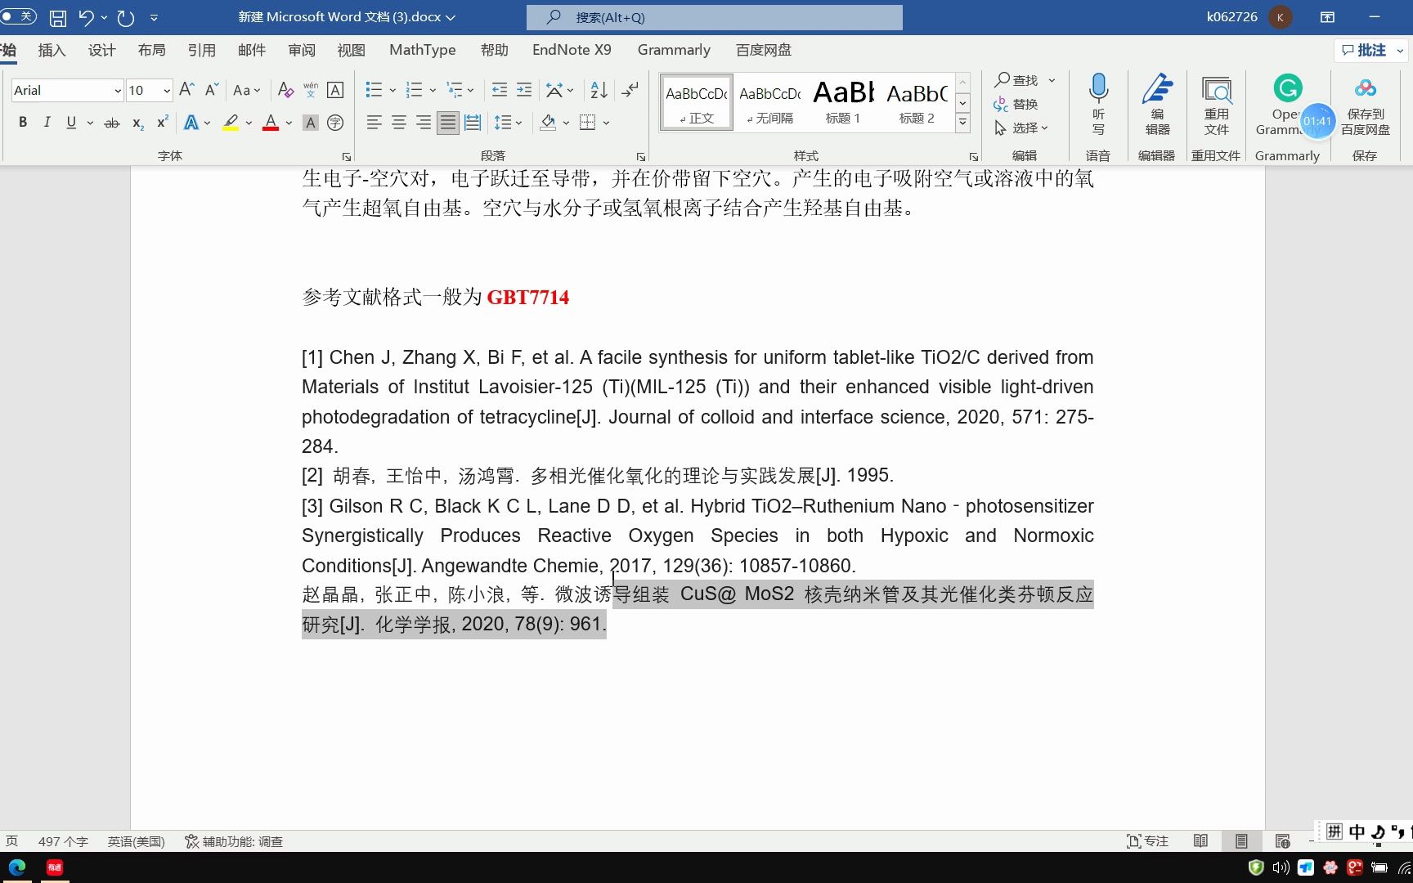Clear all formatting

pos(285,90)
